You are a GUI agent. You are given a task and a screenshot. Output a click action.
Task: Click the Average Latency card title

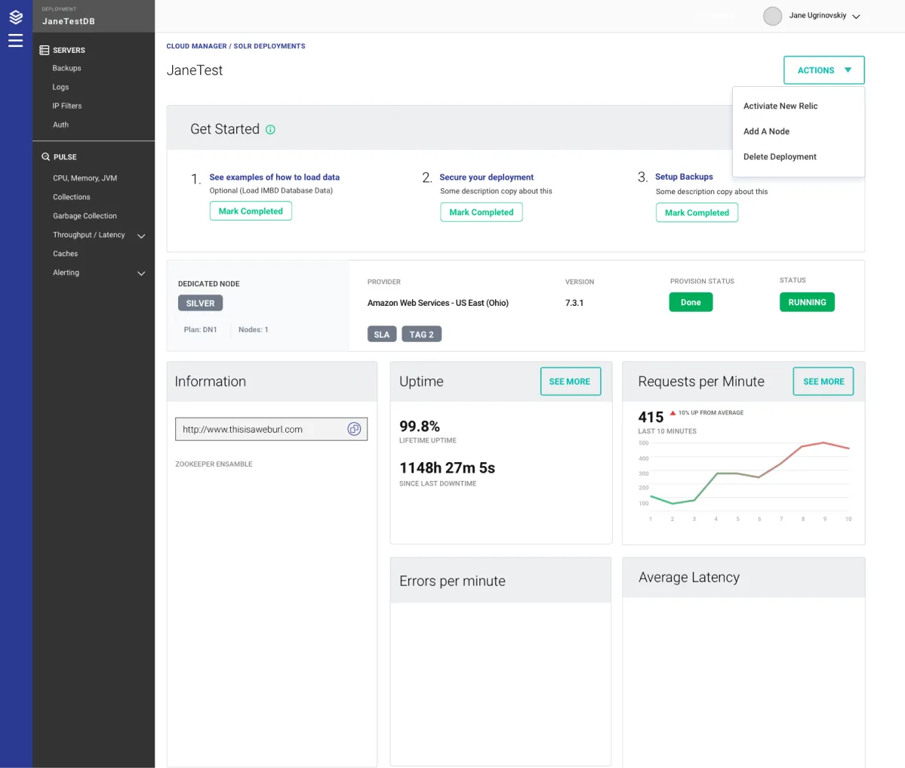tap(688, 578)
